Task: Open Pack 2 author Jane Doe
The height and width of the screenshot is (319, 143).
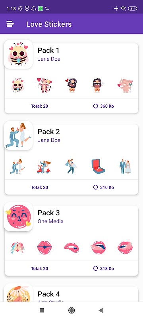Action: 49,140
